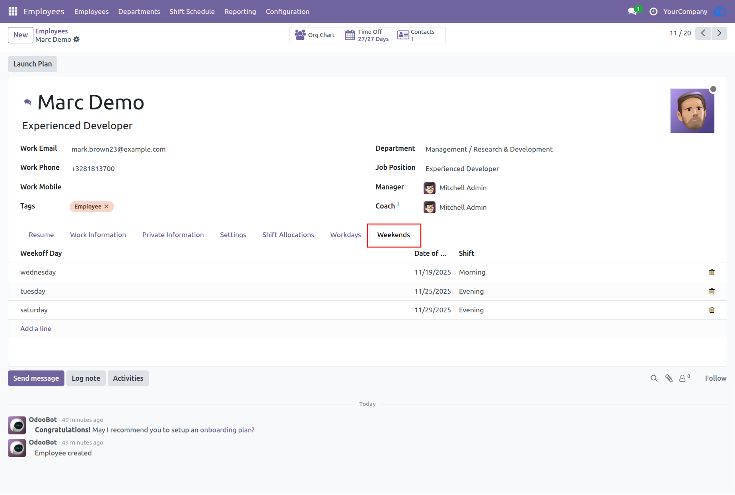Delete the wednesday weekoff row
Screen dimensions: 735x495
point(712,272)
